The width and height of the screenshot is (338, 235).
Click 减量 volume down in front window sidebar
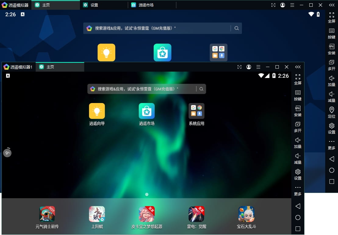click(298, 158)
